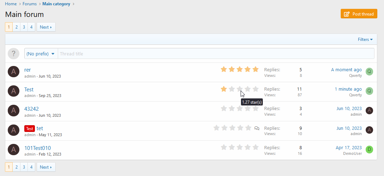The height and width of the screenshot is (176, 384).
Task: Click third star on 101Test010 thread
Action: coord(240,147)
